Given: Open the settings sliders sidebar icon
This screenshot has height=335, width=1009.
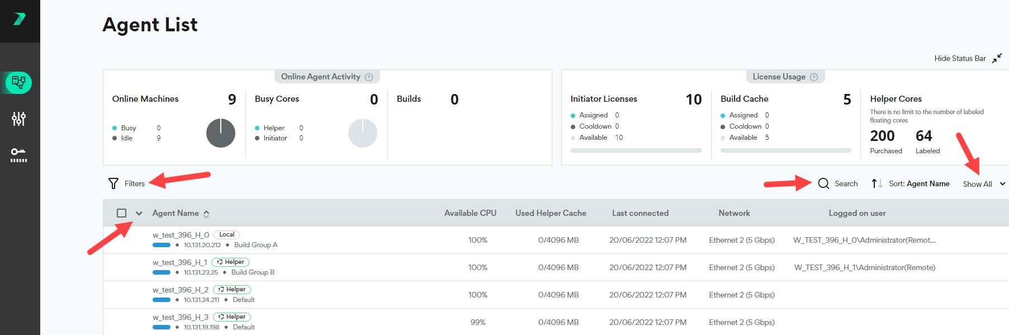Looking at the screenshot, I should coord(19,119).
